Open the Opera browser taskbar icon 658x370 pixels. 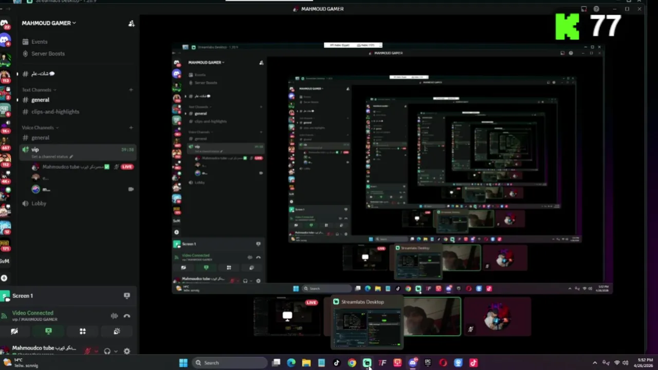pos(443,363)
